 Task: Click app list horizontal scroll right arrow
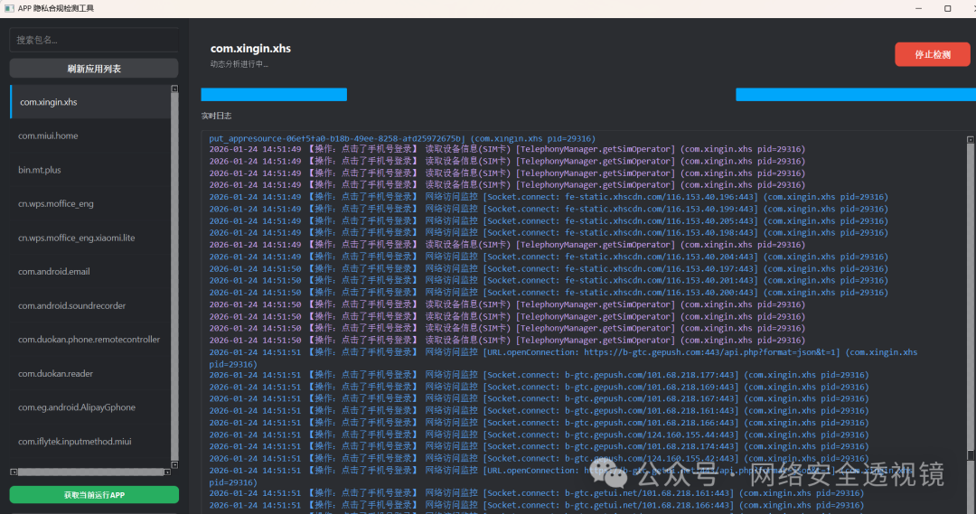(x=167, y=472)
